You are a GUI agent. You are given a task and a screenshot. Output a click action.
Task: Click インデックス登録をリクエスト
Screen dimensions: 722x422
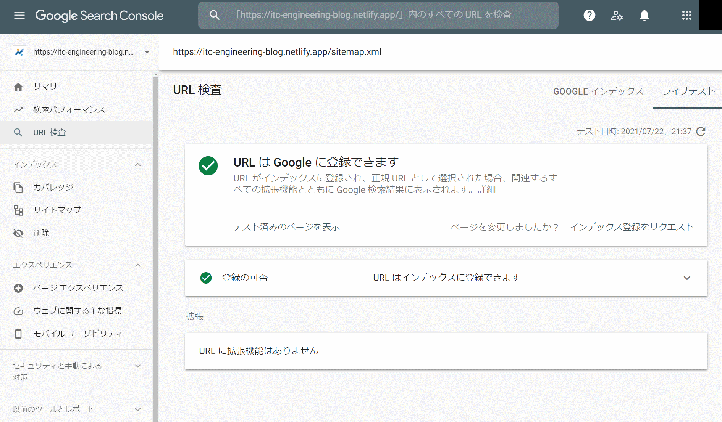click(632, 227)
